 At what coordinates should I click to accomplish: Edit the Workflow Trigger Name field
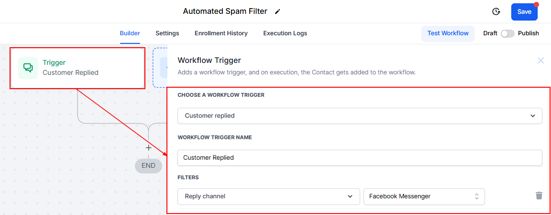pyautogui.click(x=360, y=158)
